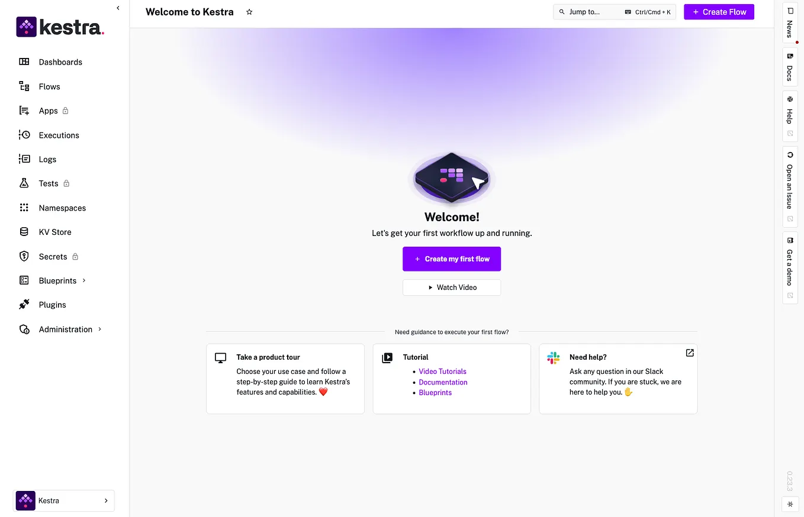This screenshot has height=517, width=804.
Task: Click the bookmark star beside Welcome to Kestra
Action: (x=249, y=12)
